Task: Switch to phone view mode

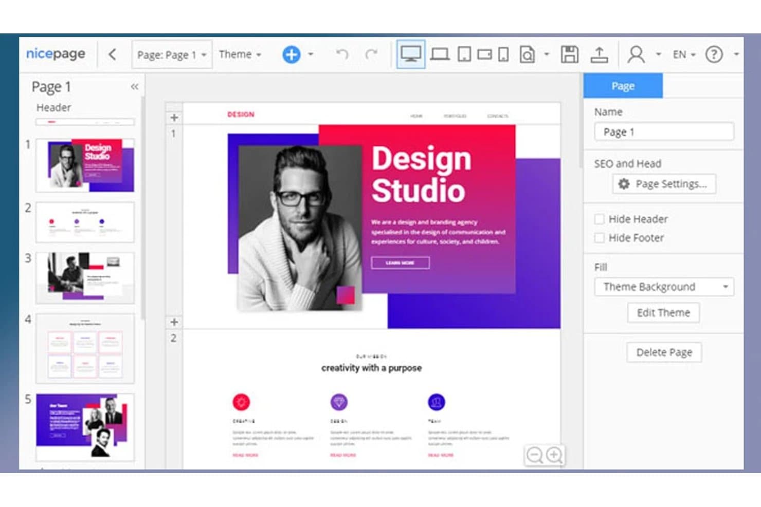Action: [504, 54]
